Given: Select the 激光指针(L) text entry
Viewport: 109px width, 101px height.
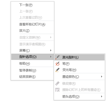Looking at the screenshot, I should tap(70, 57).
